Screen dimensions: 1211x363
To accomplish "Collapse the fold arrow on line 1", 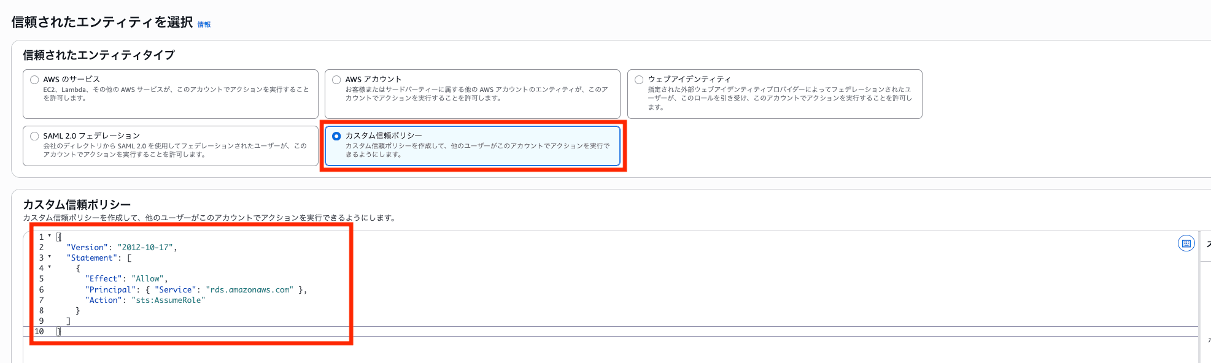I will tap(50, 236).
